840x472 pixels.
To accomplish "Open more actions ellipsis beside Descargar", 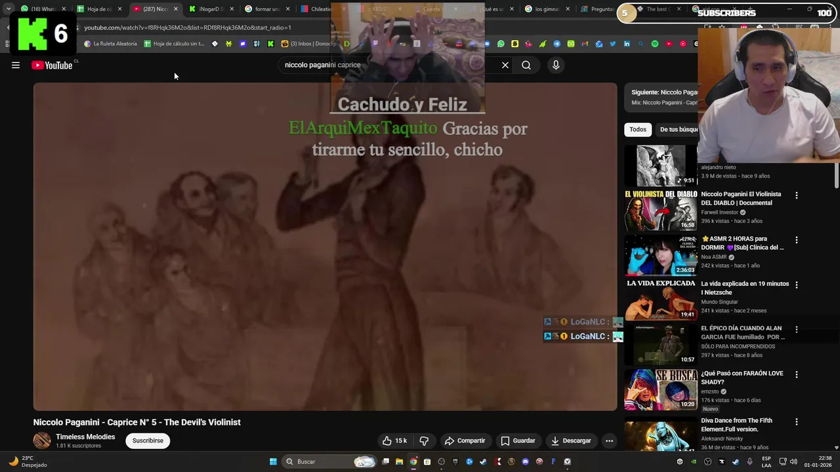I will tap(609, 441).
